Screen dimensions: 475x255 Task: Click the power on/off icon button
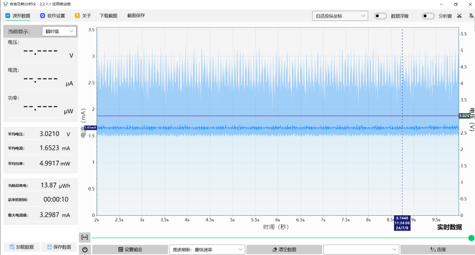85,250
